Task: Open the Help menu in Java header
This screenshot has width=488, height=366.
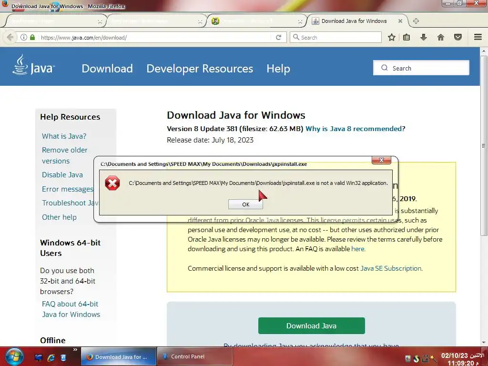Action: [278, 69]
